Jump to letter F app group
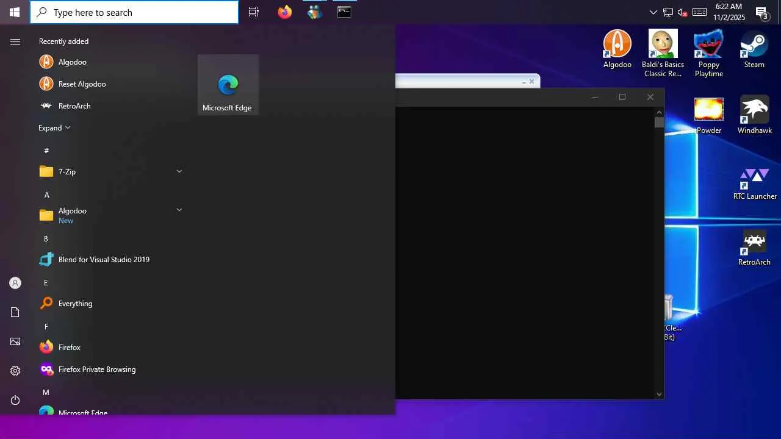Viewport: 781px width, 439px height. click(46, 327)
